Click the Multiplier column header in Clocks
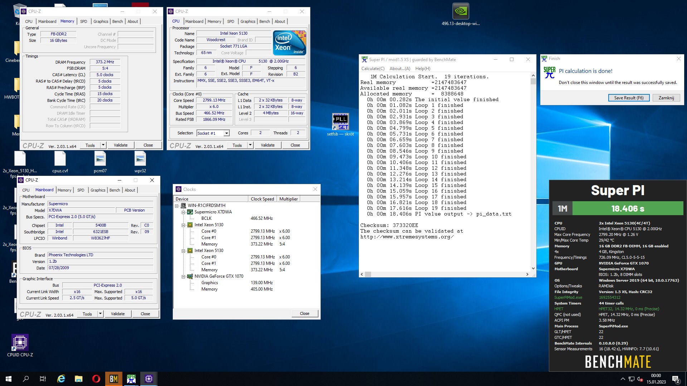Image resolution: width=687 pixels, height=386 pixels. [288, 199]
